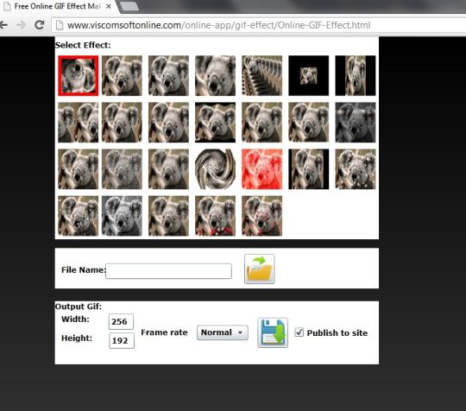
Task: Click the browser Forward arrow
Action: (21, 25)
